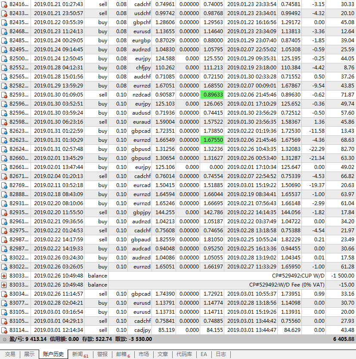Image resolution: width=356 pixels, height=359 pixels.
Task: Open the 邮箱 tab
Action: tap(123, 354)
